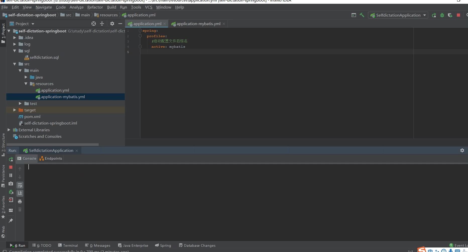468x252 pixels.
Task: Expand the .idea folder
Action: click(15, 37)
